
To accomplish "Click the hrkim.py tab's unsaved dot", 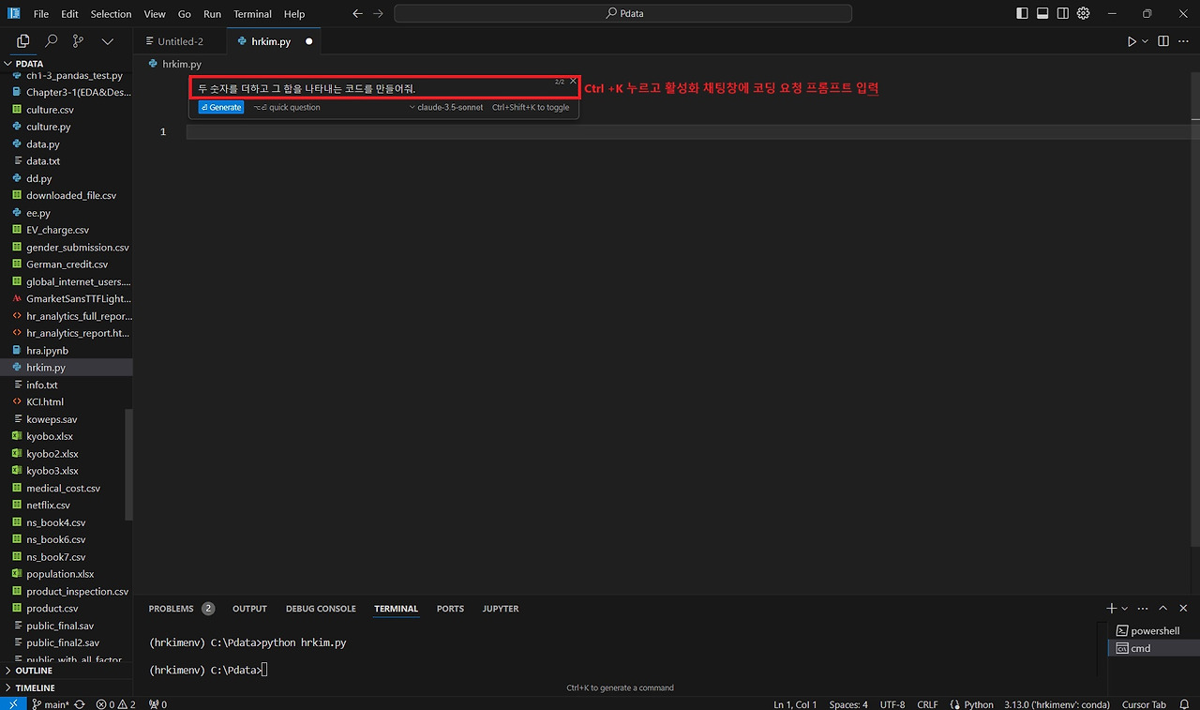I will pos(308,41).
